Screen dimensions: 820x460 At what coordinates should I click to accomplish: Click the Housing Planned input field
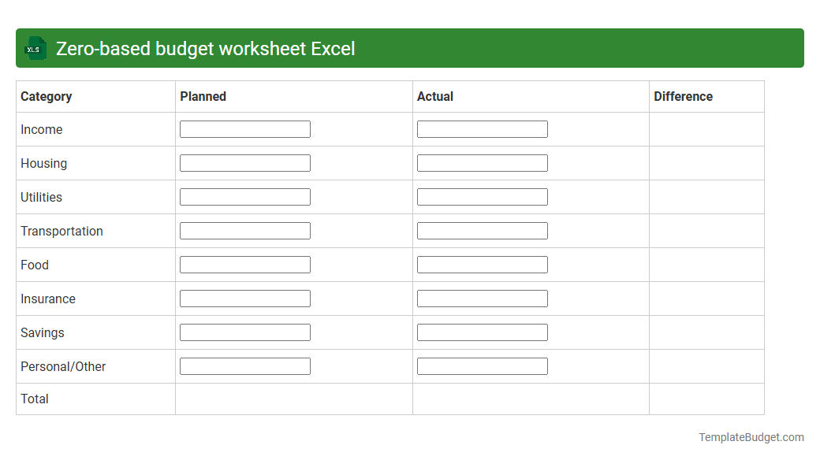pyautogui.click(x=244, y=162)
